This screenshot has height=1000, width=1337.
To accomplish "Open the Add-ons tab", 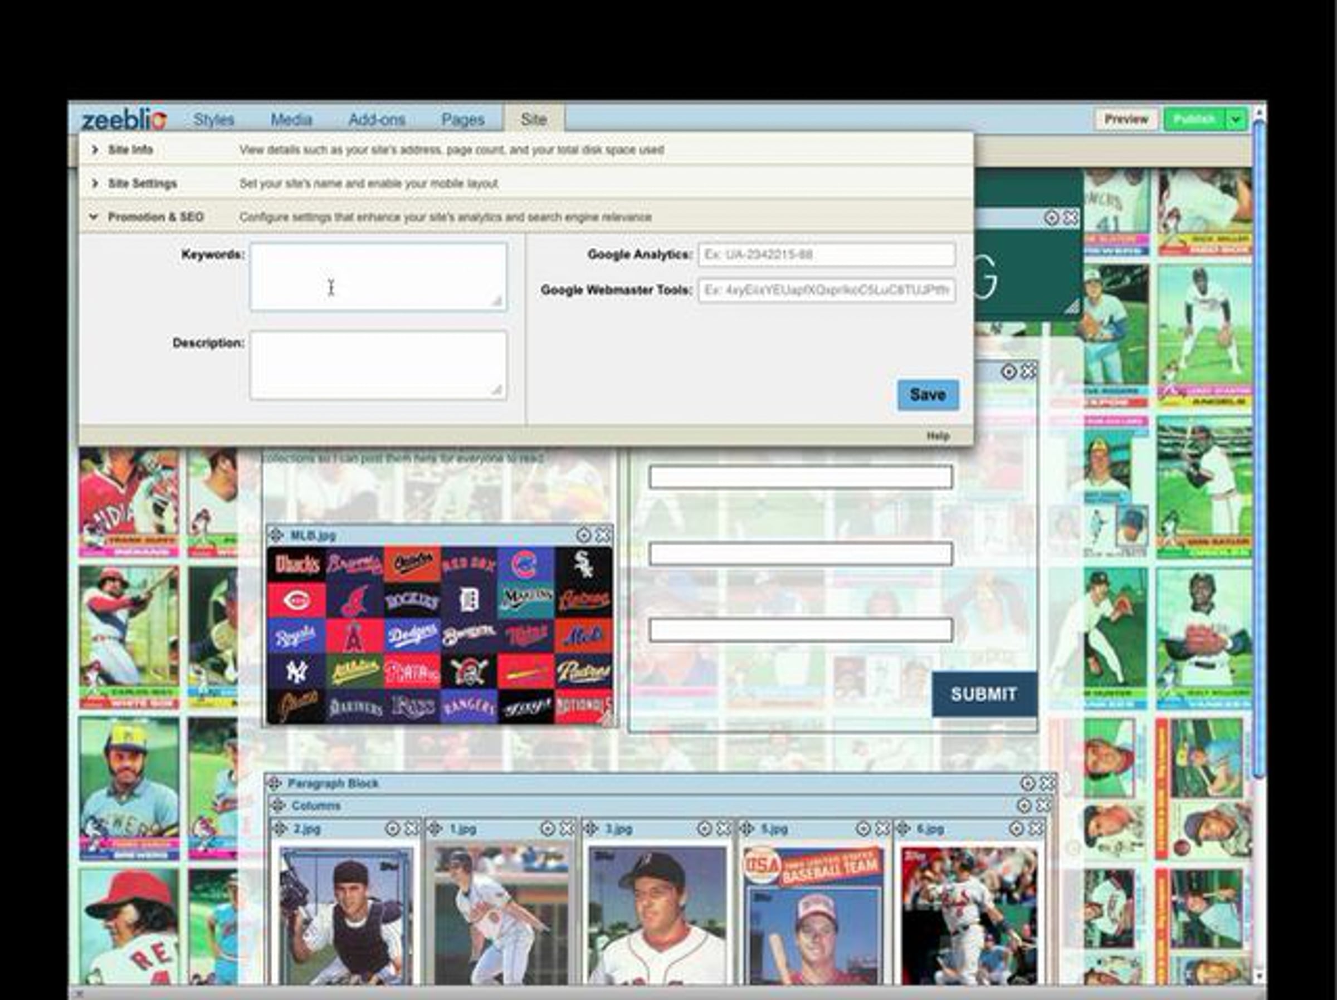I will coord(377,120).
